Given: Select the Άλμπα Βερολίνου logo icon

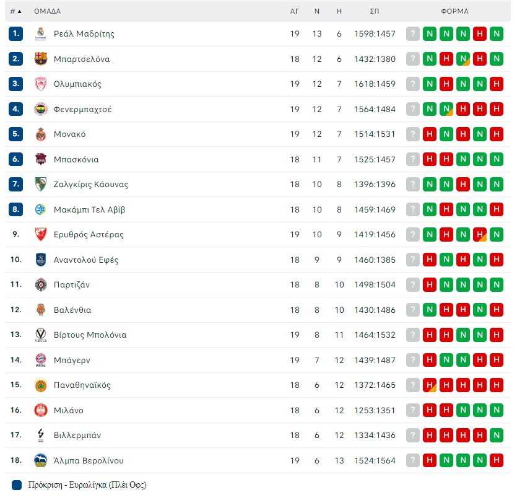Looking at the screenshot, I should [41, 460].
